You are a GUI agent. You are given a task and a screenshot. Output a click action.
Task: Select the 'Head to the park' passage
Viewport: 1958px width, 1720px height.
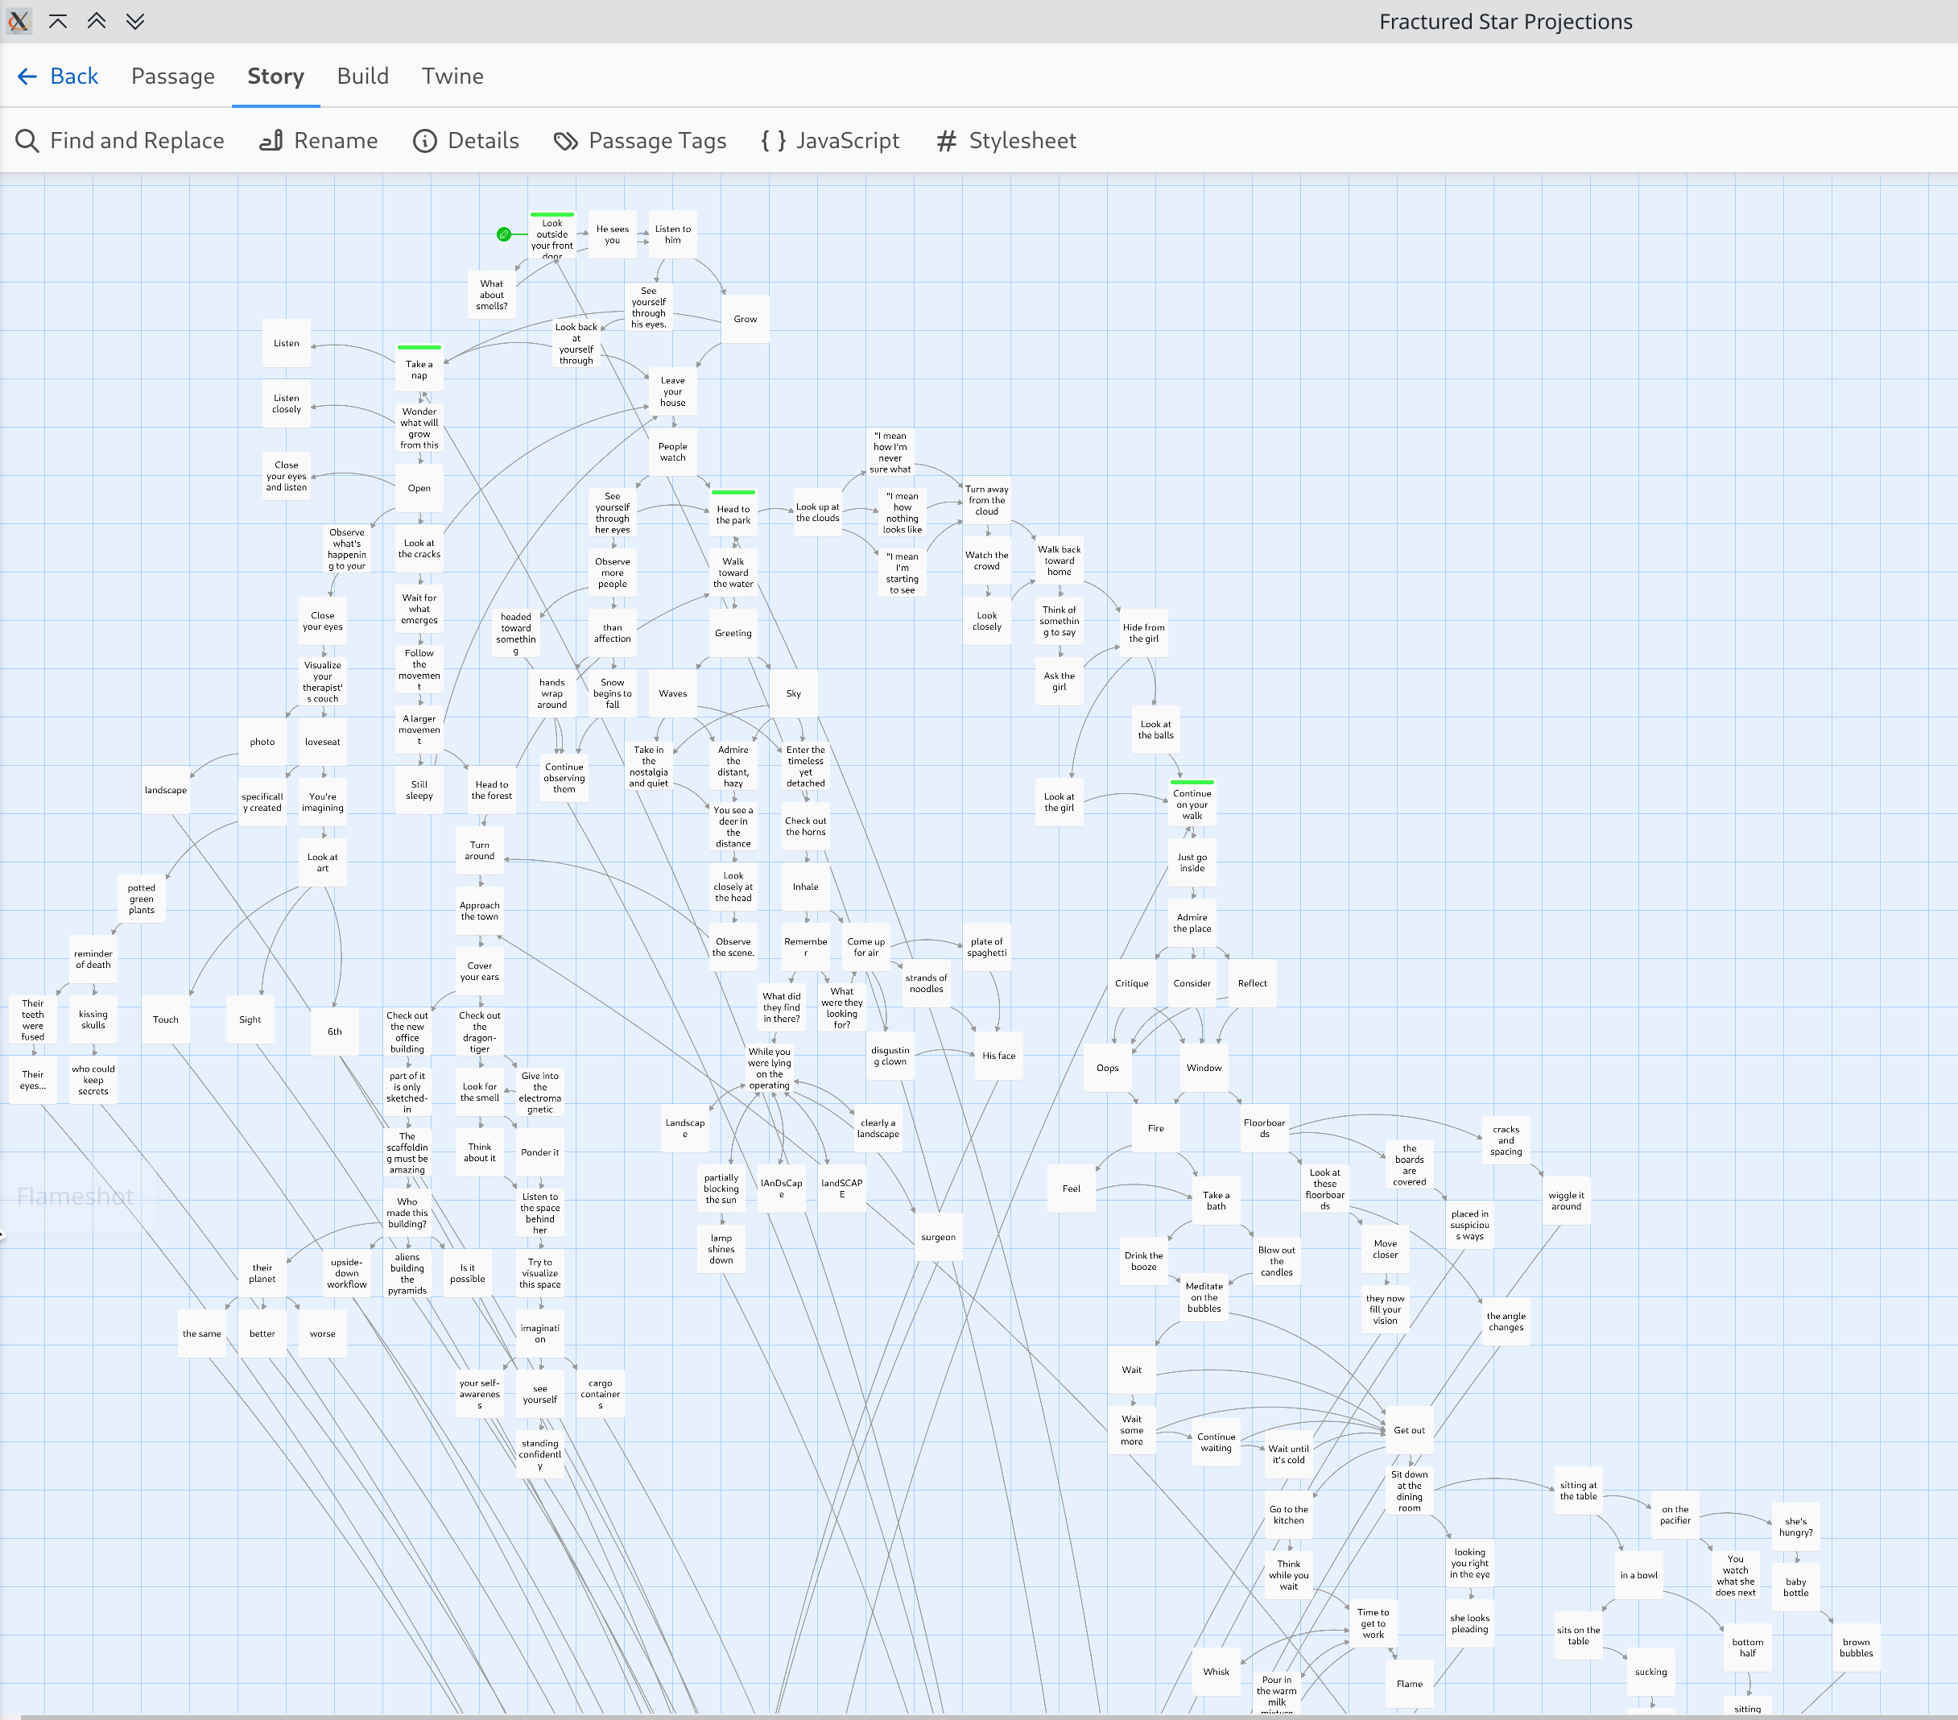(x=733, y=515)
